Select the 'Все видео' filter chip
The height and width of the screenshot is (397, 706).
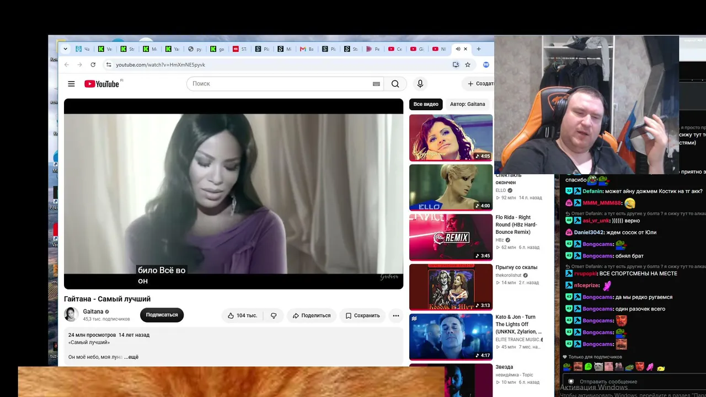pos(426,104)
